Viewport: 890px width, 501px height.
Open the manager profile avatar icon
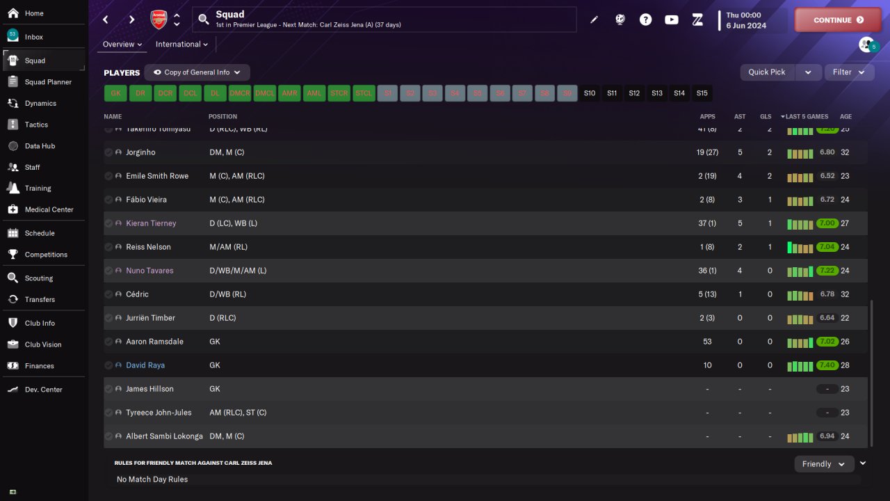click(867, 45)
